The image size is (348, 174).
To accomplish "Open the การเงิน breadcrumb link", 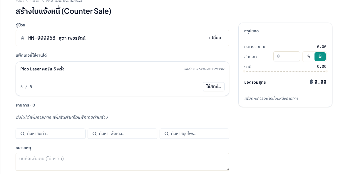I will tap(20, 1).
